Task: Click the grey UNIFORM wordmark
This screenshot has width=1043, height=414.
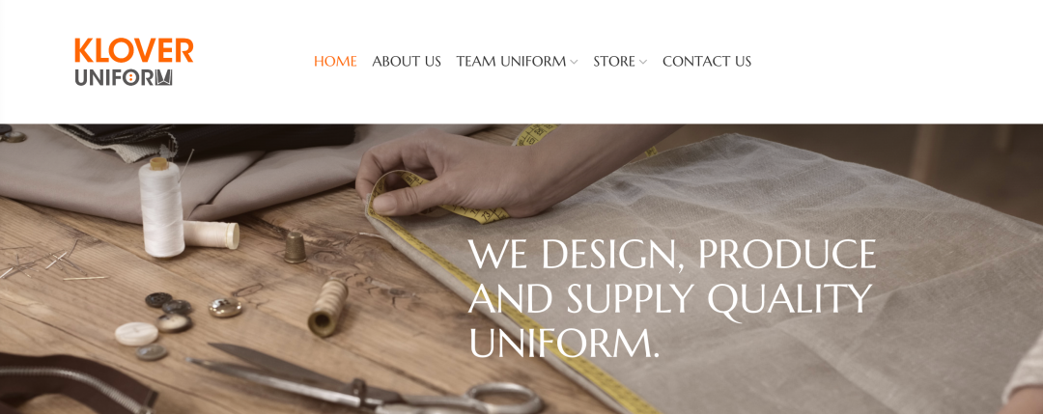Action: point(124,78)
